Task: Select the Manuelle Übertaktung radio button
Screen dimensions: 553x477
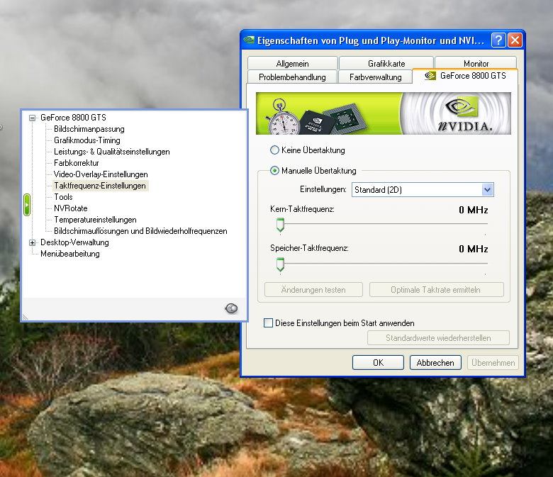Action: 274,171
